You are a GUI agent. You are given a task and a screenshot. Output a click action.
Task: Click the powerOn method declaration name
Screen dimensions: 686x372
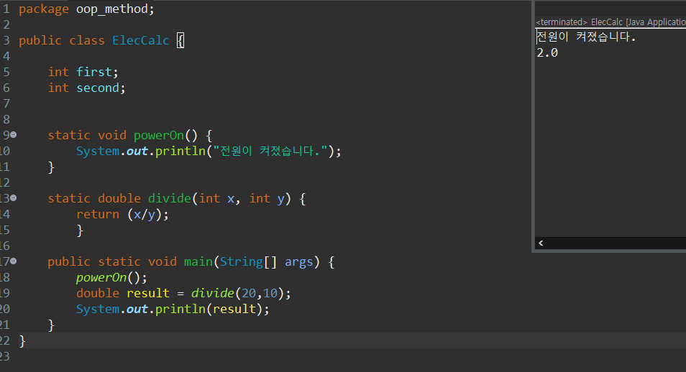tap(158, 135)
